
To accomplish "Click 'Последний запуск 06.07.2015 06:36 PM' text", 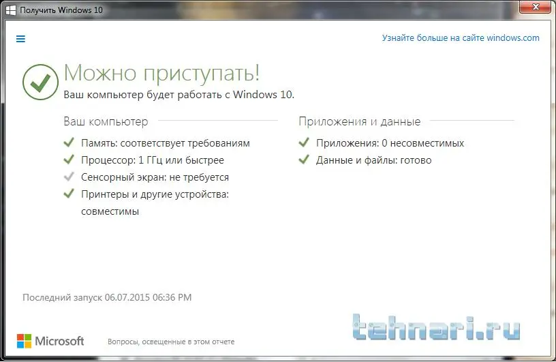I will pos(107,297).
